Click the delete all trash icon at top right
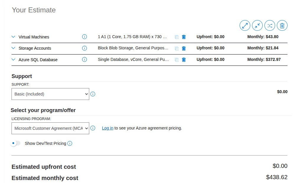Viewport: 294px width, 183px height. [282, 26]
